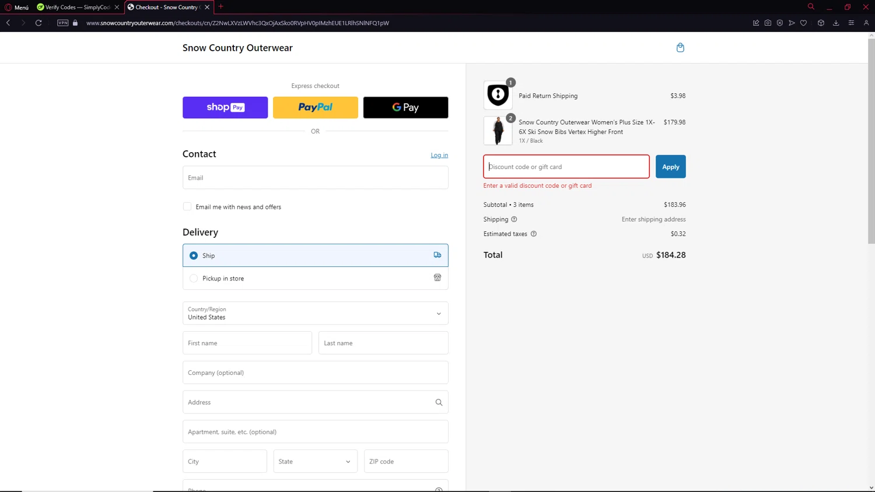Open the browser profile account icon

866,23
